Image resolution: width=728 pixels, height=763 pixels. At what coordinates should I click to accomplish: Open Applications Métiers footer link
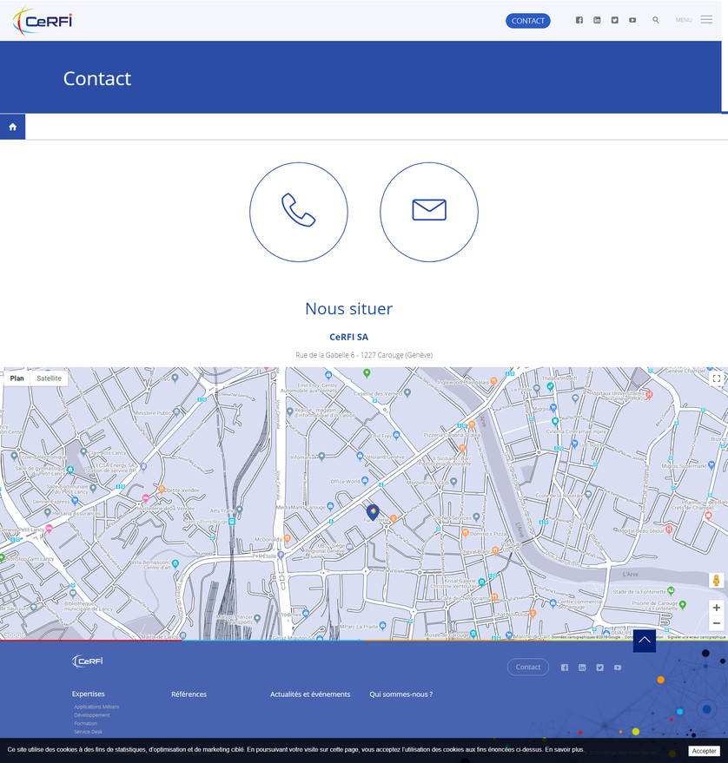pos(96,707)
